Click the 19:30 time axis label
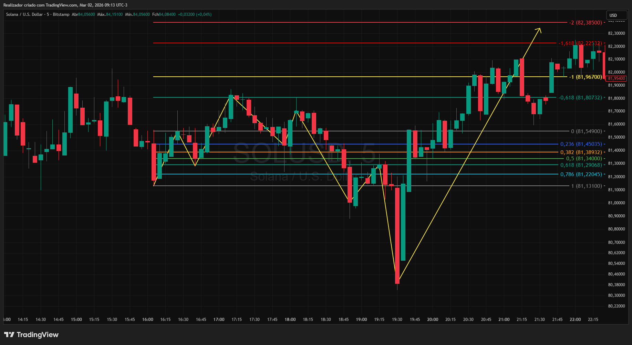The width and height of the screenshot is (632, 345). click(x=397, y=320)
